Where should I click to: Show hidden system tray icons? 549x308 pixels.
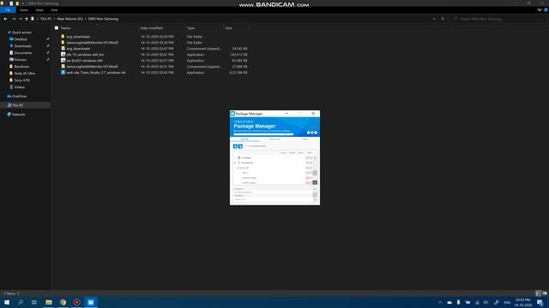click(440, 302)
